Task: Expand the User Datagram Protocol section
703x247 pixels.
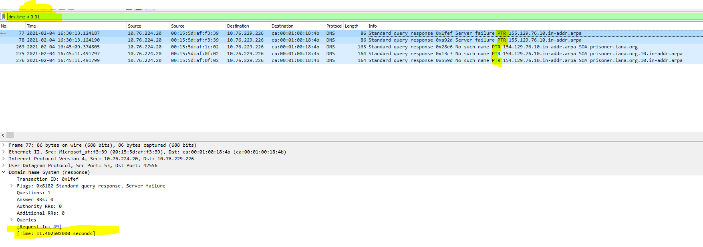Action: 4,165
